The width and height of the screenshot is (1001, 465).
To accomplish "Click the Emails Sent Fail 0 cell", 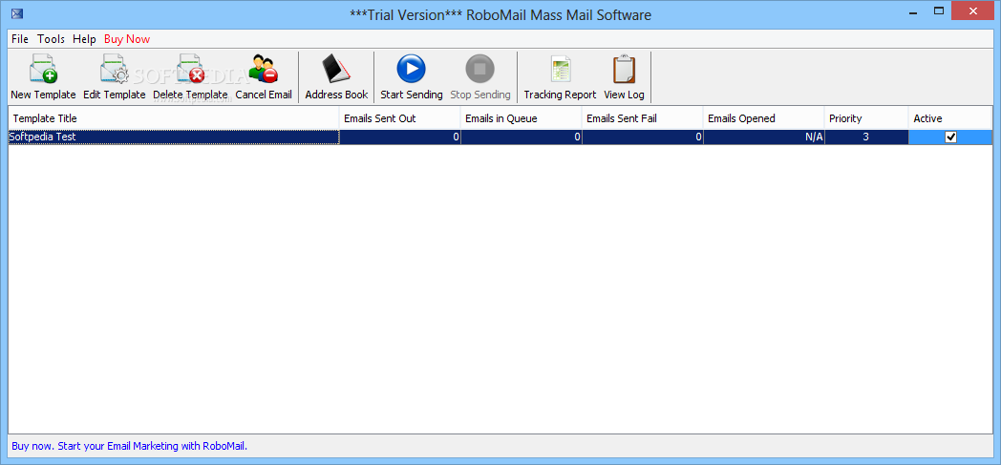I will 642,137.
